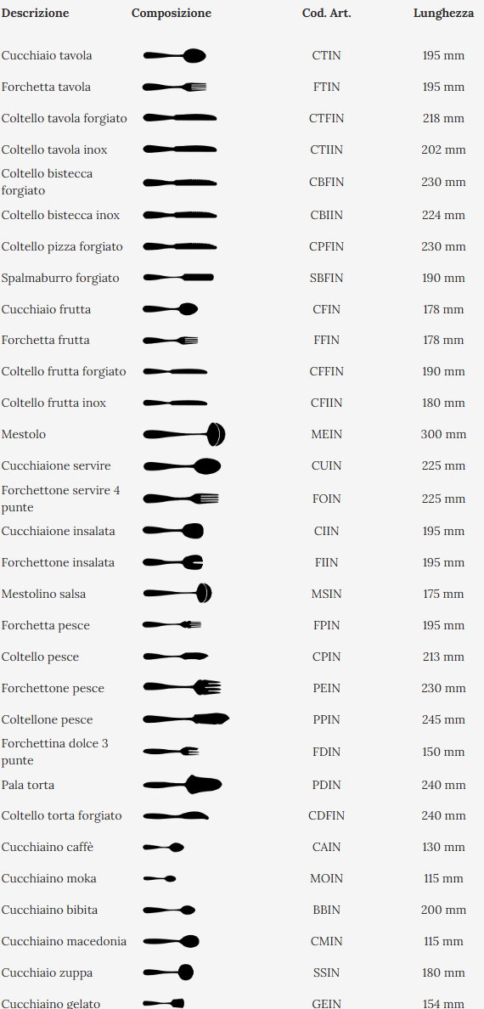
Task: Select the 300 mm length value
Action: click(443, 434)
